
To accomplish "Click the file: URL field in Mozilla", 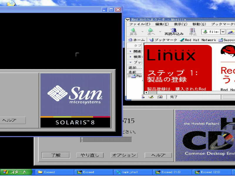I will pos(211,32).
